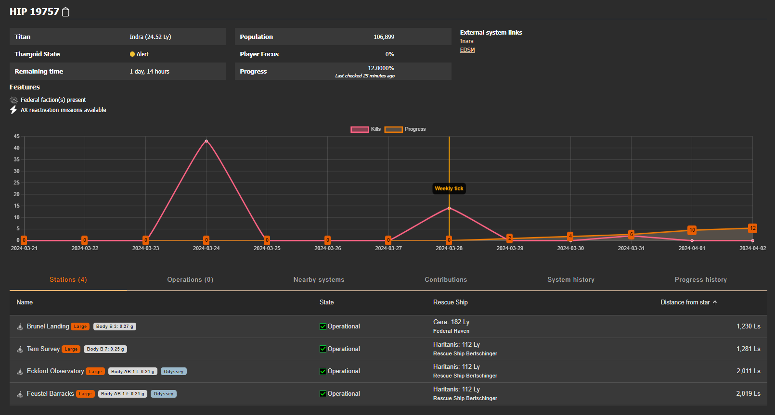Click progress label 2 on 2024-03-29
This screenshot has width=775, height=415.
(510, 238)
